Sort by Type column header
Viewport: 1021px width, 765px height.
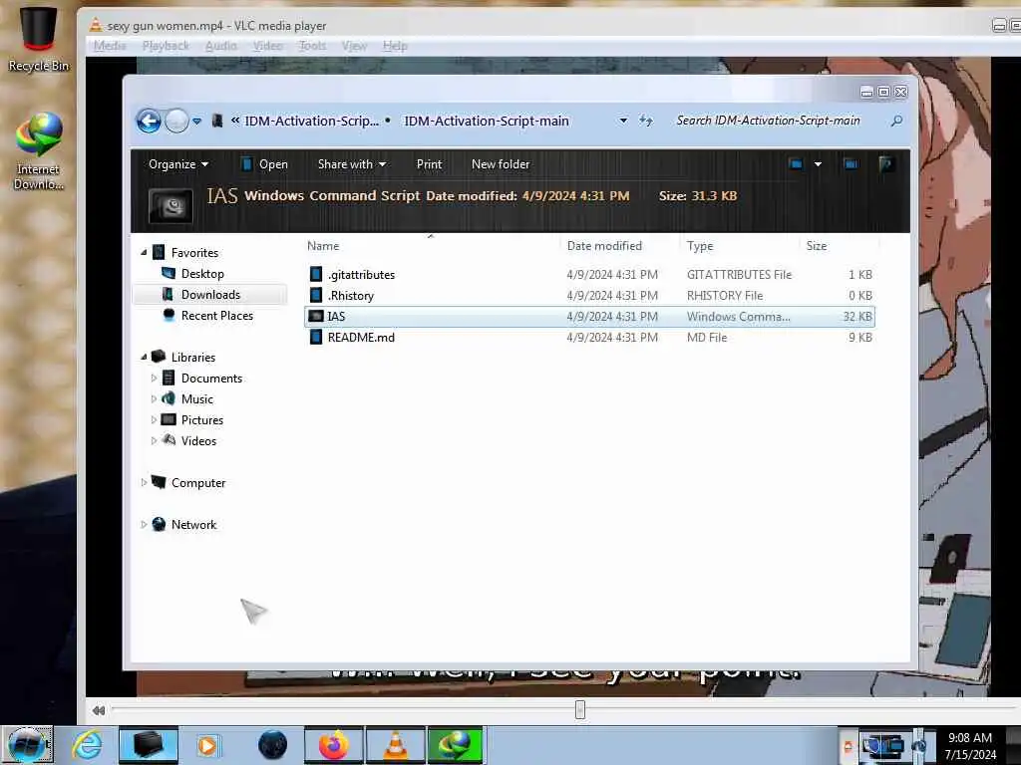700,246
